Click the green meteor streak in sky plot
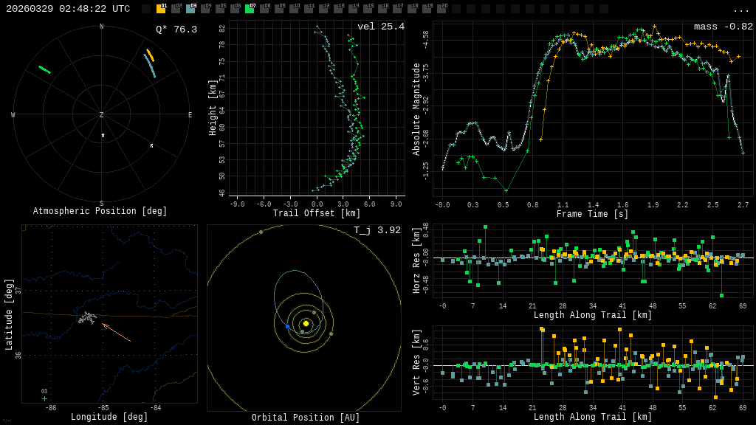The width and height of the screenshot is (756, 425). click(x=45, y=70)
